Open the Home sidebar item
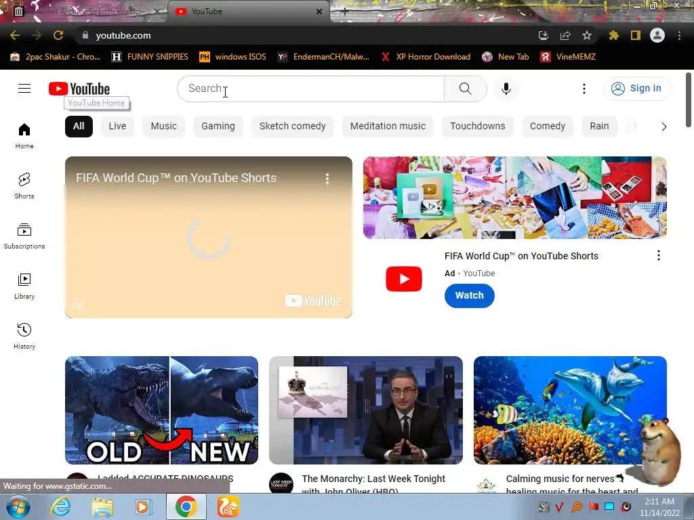This screenshot has width=694, height=520. click(x=24, y=135)
